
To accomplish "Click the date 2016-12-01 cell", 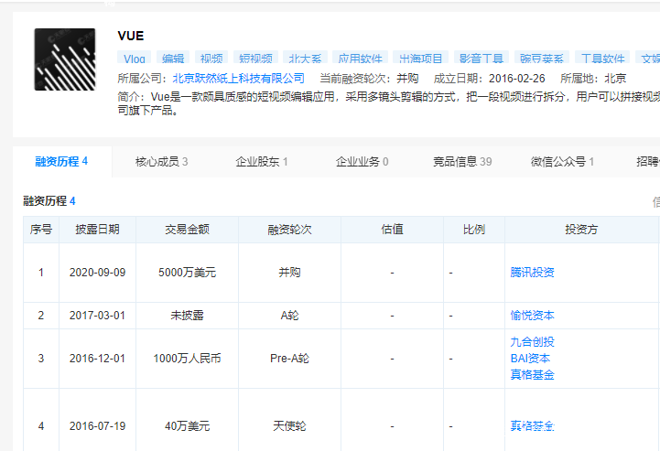I will (97, 359).
